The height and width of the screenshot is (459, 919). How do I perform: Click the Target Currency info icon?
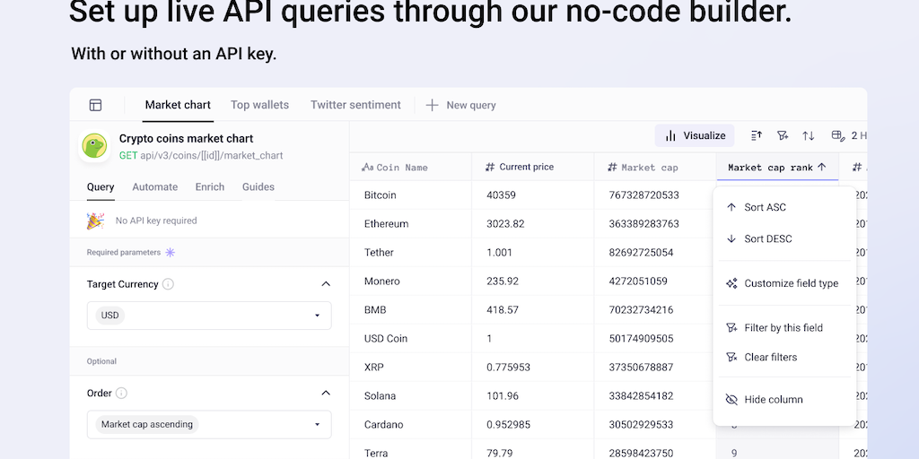pos(168,284)
